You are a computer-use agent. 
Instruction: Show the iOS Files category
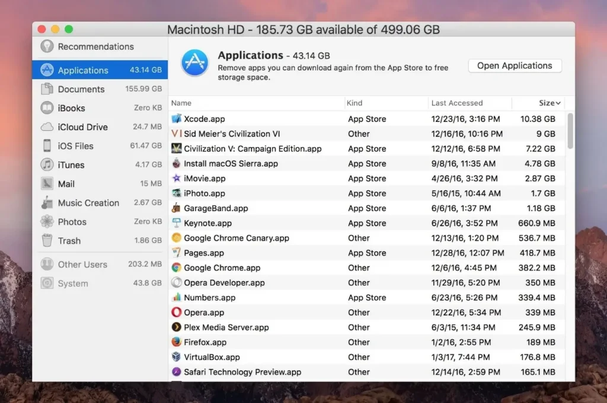click(x=100, y=146)
